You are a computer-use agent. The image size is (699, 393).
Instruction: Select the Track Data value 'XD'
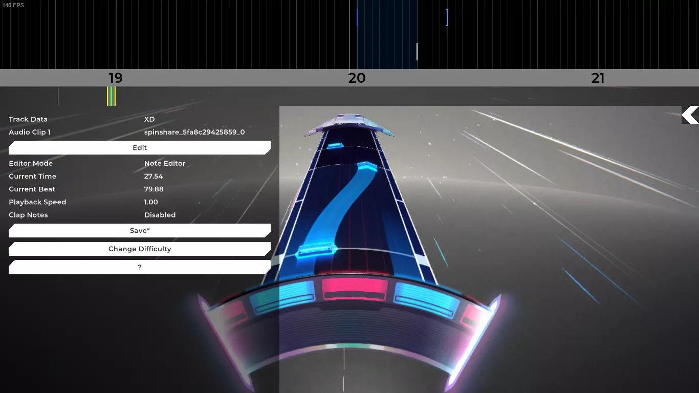pyautogui.click(x=149, y=119)
